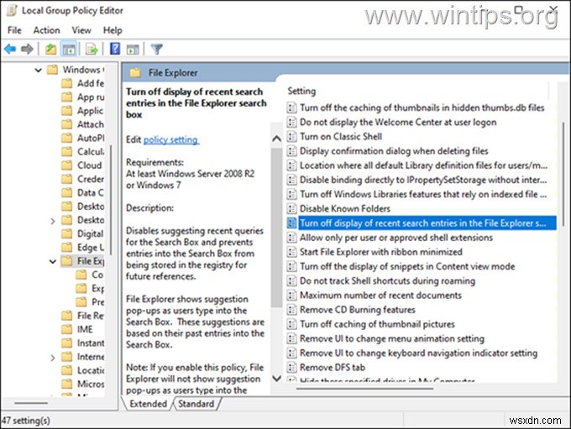
Task: Click the policy icon beside Maximum number of recent documents
Action: pyautogui.click(x=291, y=295)
